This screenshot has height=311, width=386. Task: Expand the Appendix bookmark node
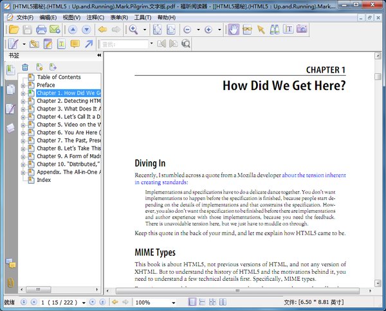point(23,173)
